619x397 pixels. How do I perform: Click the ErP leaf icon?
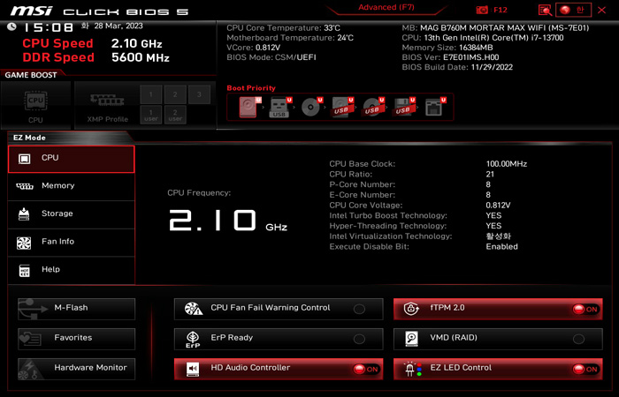click(x=193, y=339)
